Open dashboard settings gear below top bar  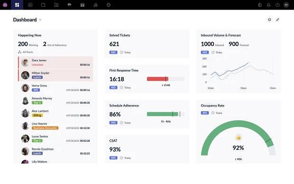pos(269,19)
